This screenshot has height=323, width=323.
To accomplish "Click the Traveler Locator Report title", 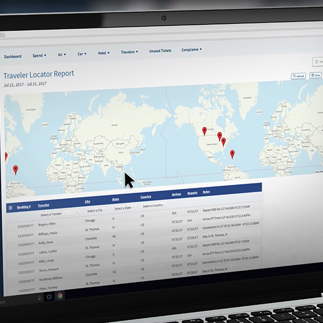I will (x=39, y=75).
